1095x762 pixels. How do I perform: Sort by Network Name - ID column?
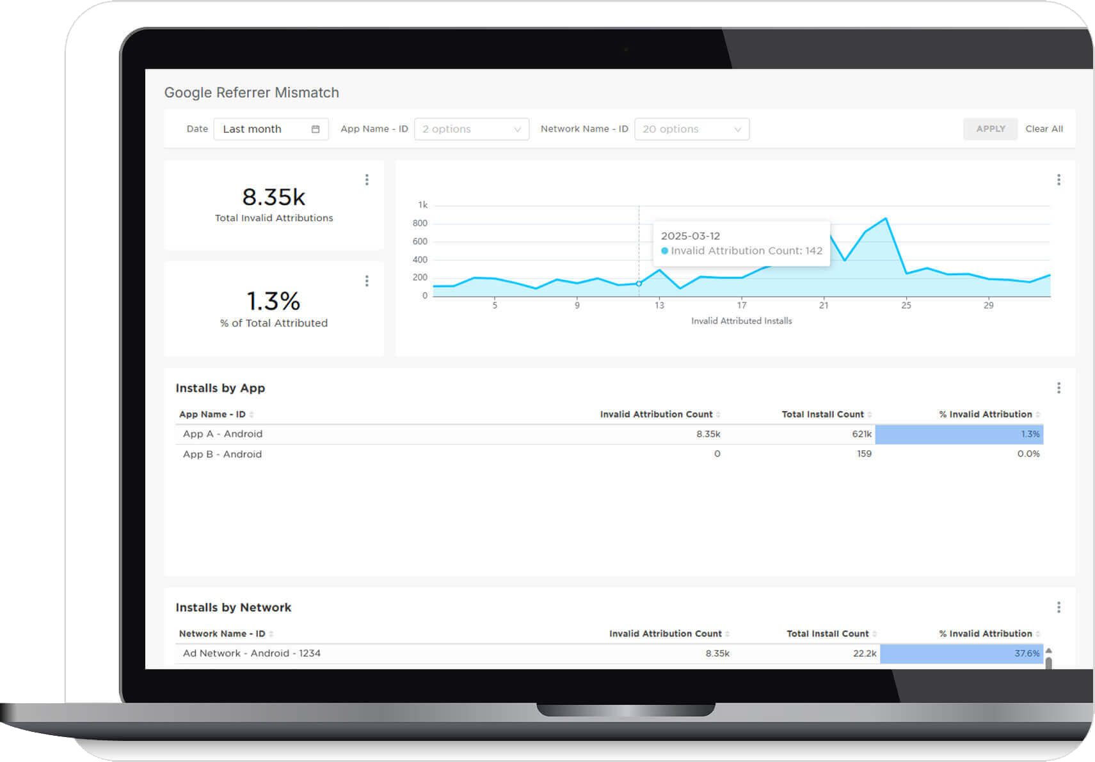271,634
